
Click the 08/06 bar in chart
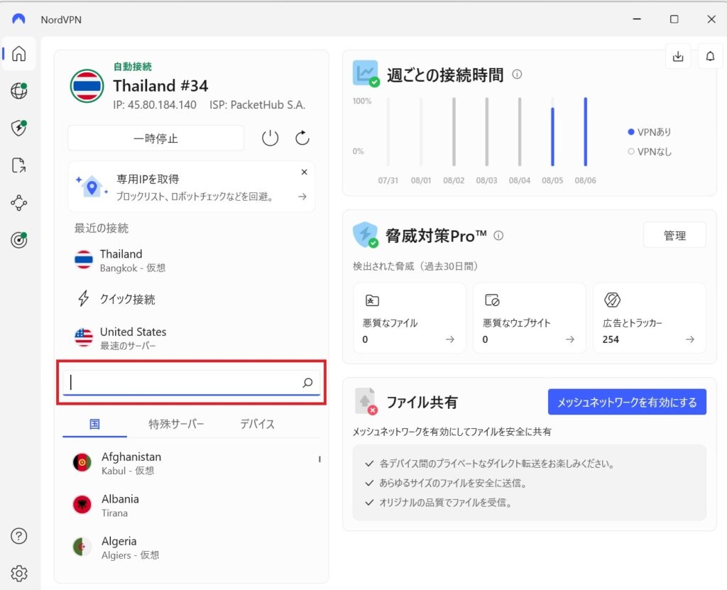coord(586,131)
